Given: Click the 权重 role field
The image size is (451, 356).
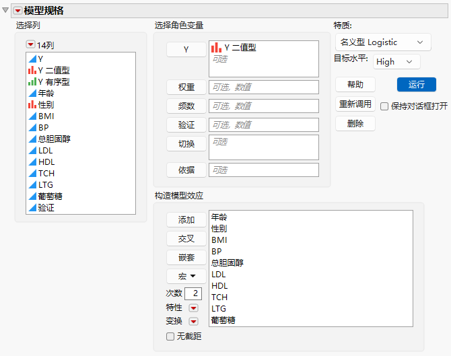Looking at the screenshot, I should tap(264, 87).
